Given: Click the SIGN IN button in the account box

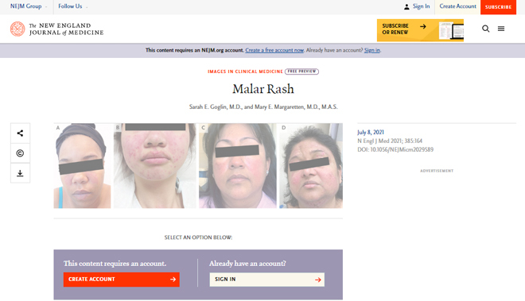Looking at the screenshot, I should pos(266,280).
